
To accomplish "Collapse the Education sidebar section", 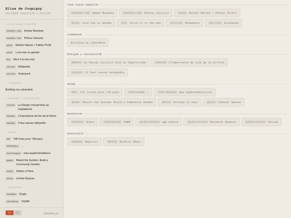I will (x=13, y=187).
